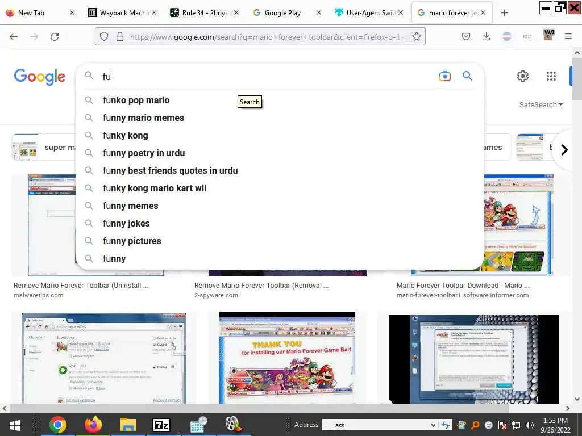View site security lock info
Image resolution: width=582 pixels, height=436 pixels.
point(119,36)
